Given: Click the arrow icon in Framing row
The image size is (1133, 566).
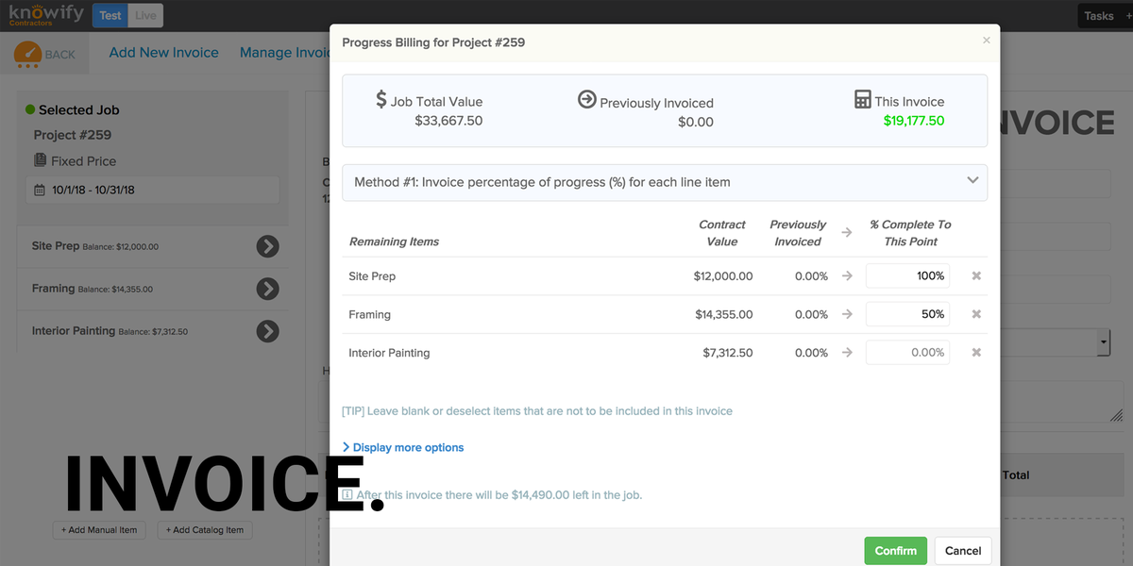Looking at the screenshot, I should [x=847, y=314].
